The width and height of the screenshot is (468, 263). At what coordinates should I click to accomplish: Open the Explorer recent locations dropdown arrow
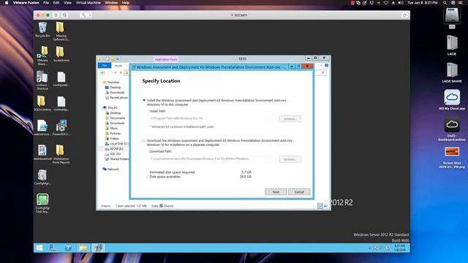click(x=116, y=73)
